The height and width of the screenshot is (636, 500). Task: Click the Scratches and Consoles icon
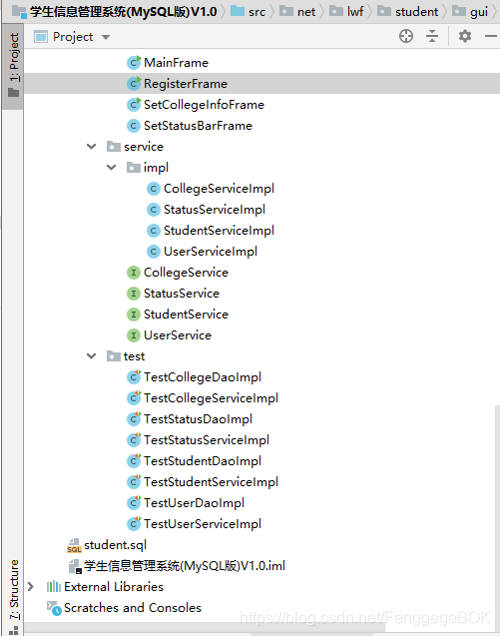[54, 608]
